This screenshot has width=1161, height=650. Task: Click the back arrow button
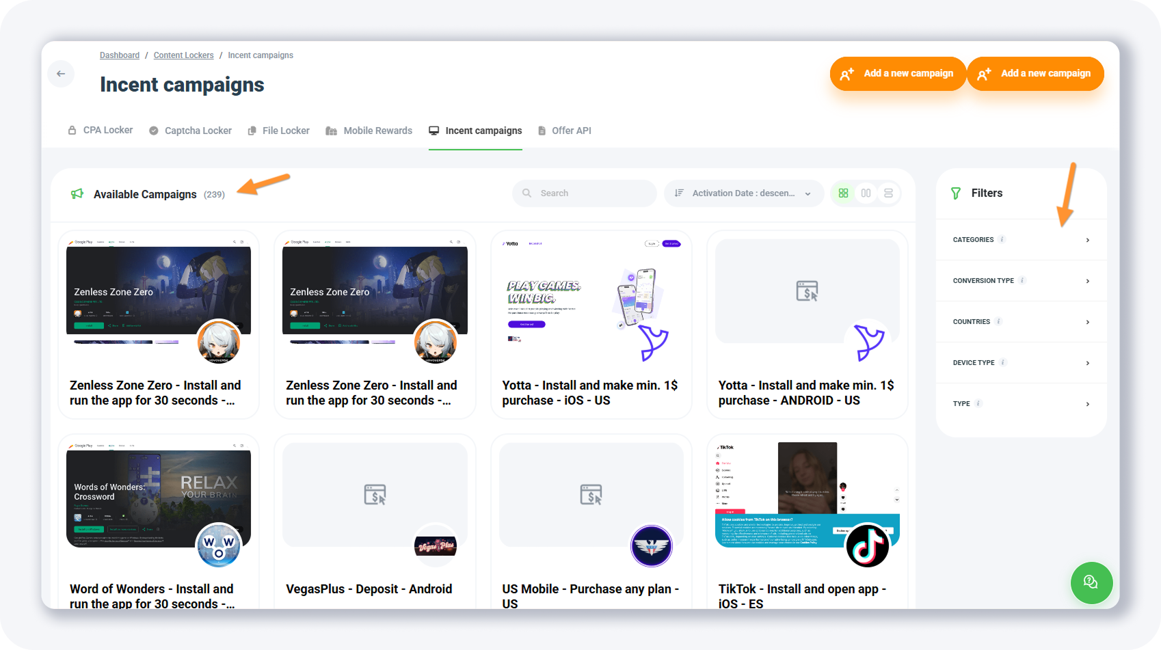click(61, 74)
